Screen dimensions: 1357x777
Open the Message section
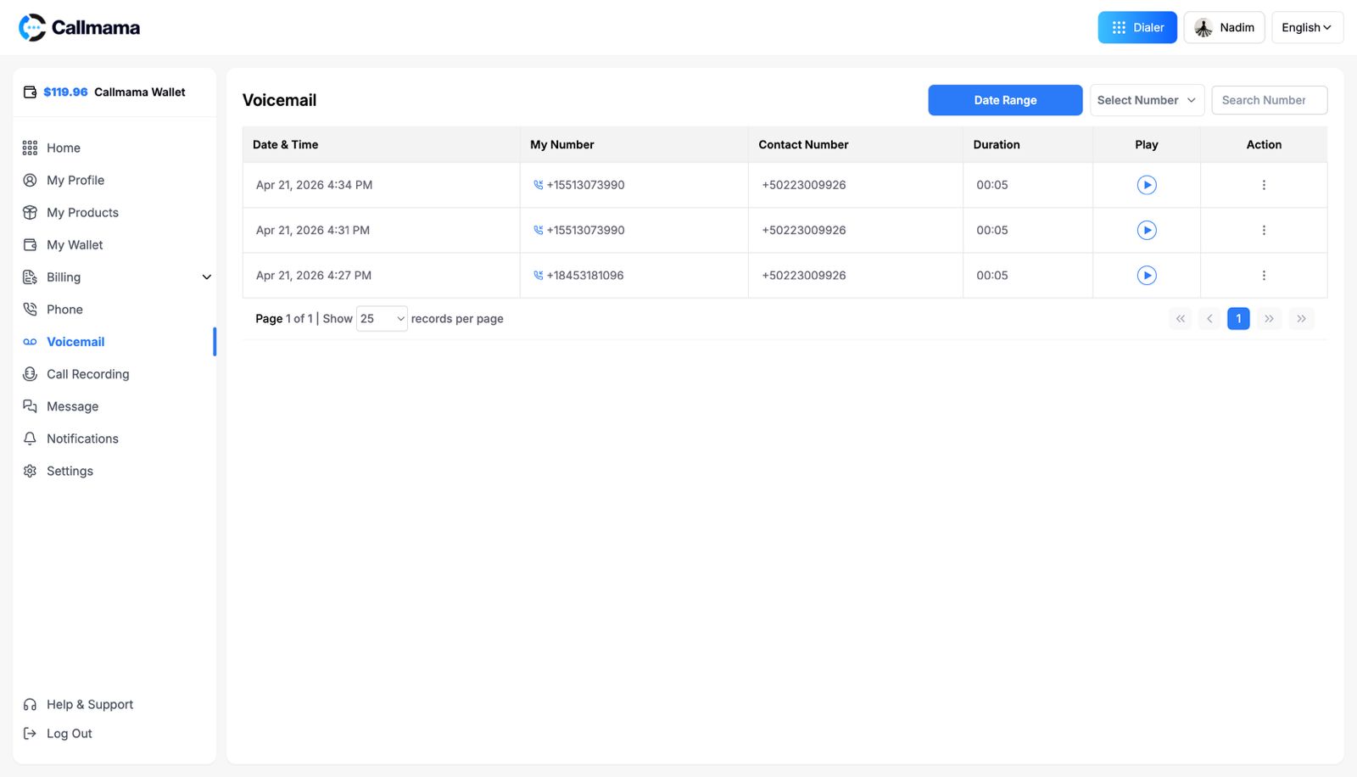point(72,406)
